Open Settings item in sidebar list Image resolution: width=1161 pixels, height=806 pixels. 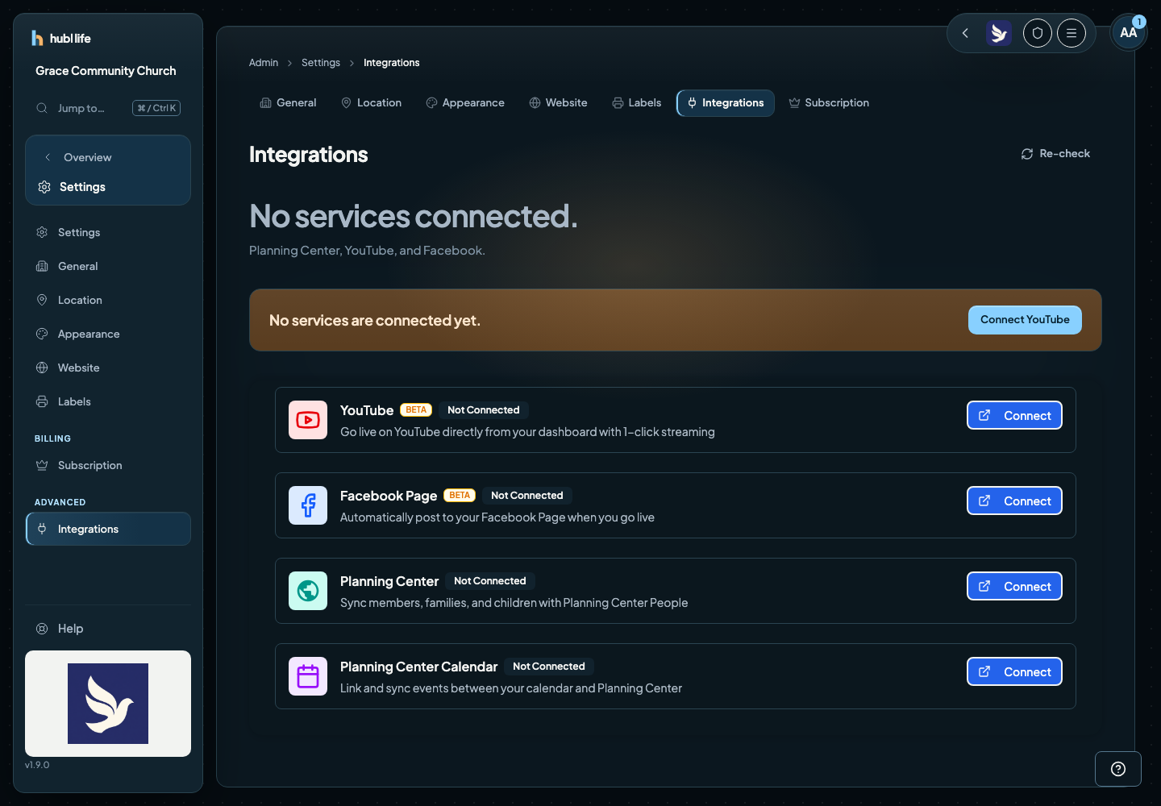click(x=108, y=232)
